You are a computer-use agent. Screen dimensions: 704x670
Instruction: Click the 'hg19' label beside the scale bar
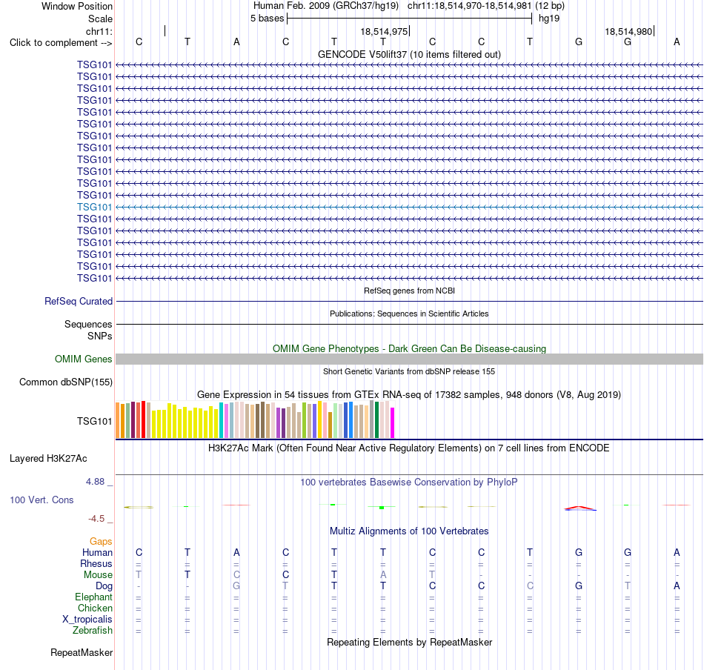(549, 19)
